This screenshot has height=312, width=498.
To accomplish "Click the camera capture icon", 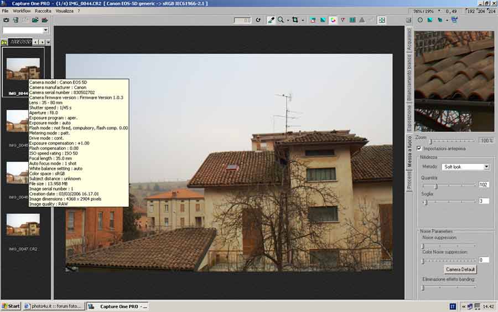I will [x=6, y=20].
